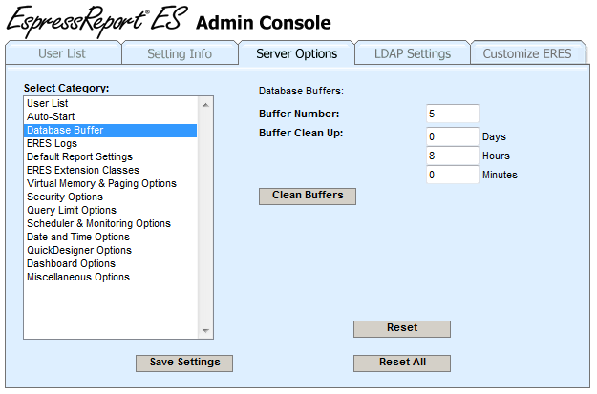Switch to the User List tab
597x394 pixels.
coord(63,53)
